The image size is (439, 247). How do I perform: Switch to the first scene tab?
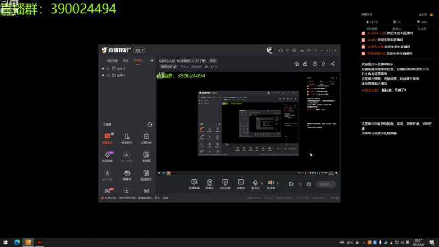pyautogui.click(x=112, y=61)
